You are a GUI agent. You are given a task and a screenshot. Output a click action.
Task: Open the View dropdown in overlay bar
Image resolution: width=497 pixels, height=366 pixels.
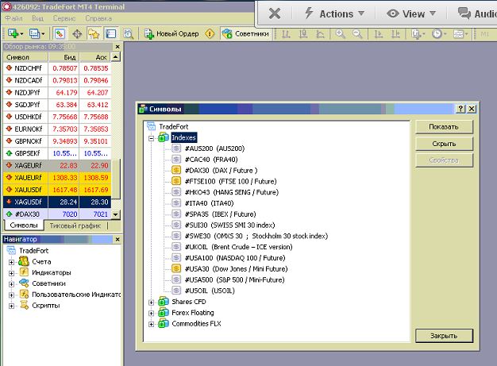(x=411, y=13)
